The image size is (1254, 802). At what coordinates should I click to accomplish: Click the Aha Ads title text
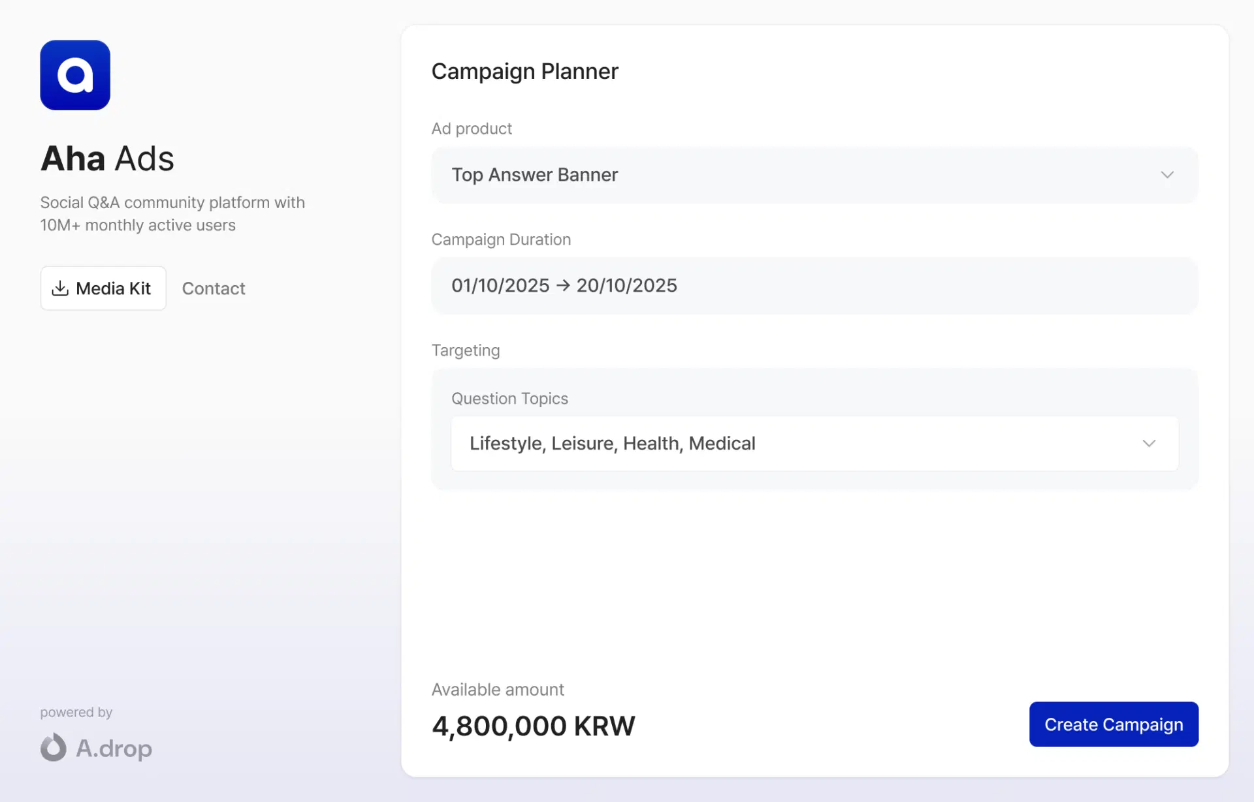(x=107, y=159)
